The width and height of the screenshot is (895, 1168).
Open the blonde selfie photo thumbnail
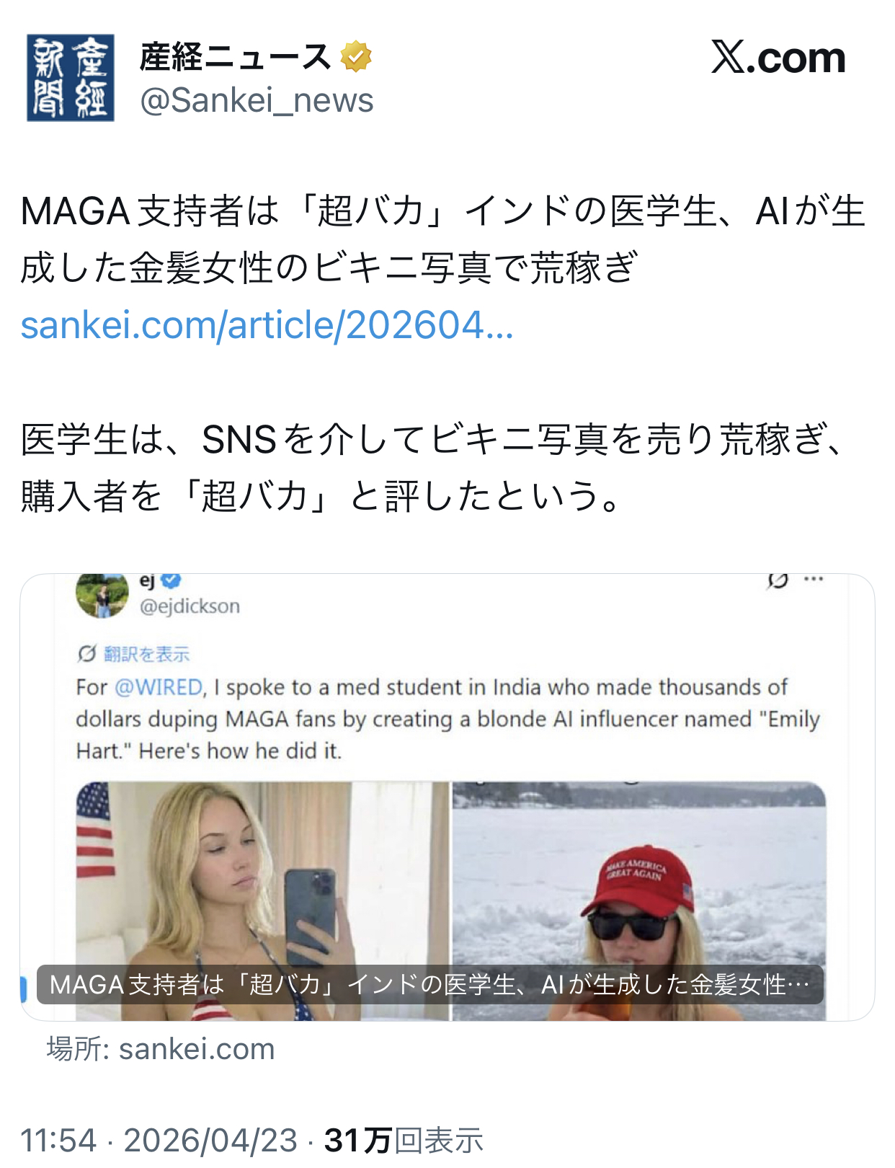262,901
